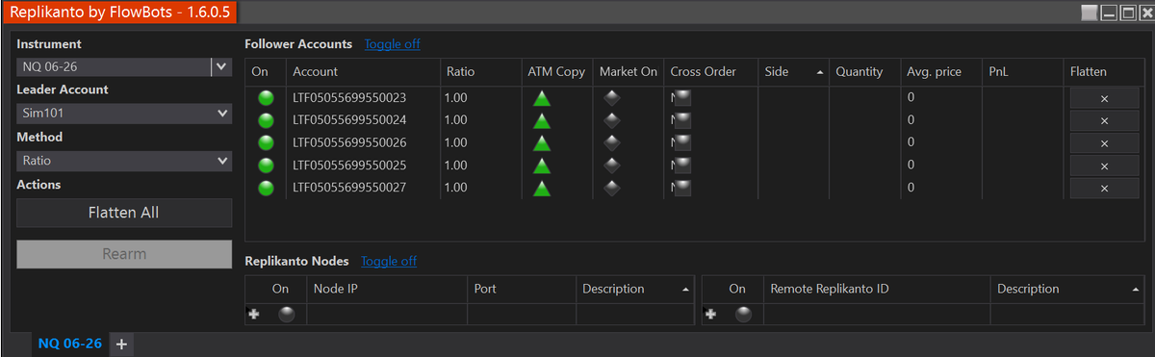
Task: Flatten account LTF05055699550024 with its X button
Action: pyautogui.click(x=1104, y=120)
